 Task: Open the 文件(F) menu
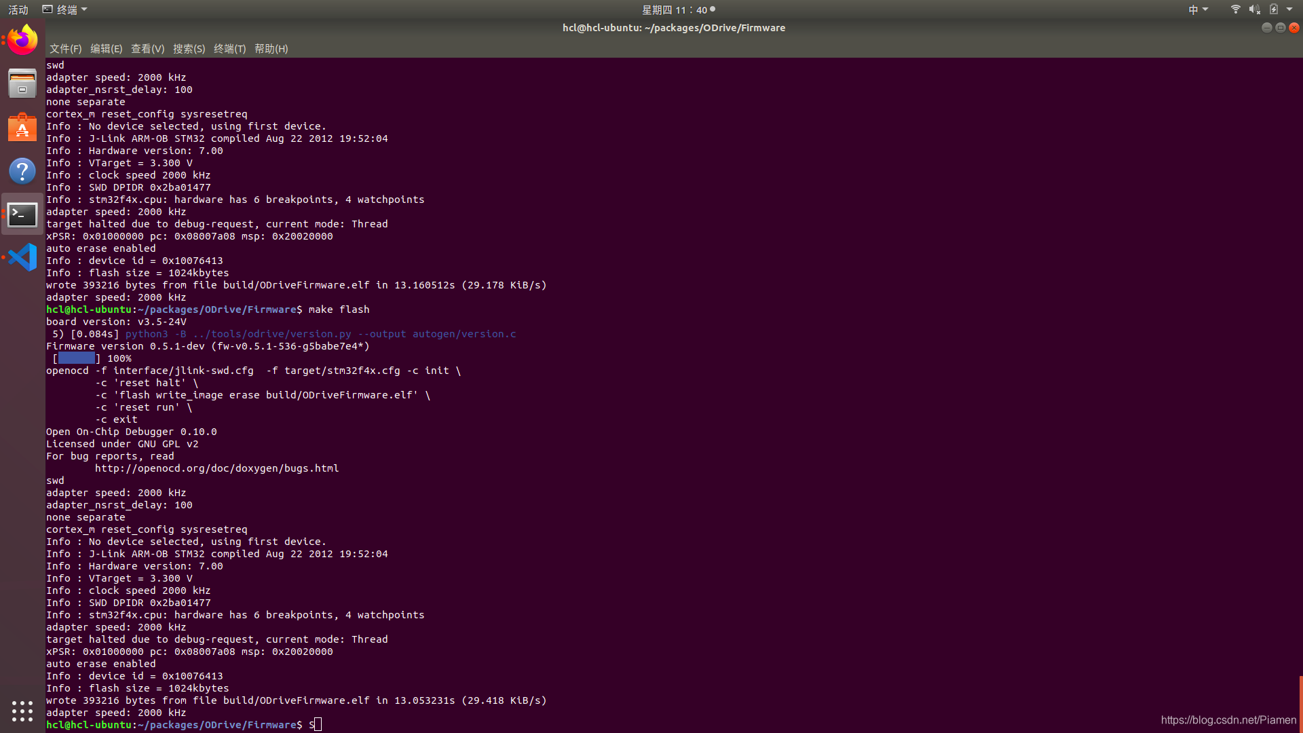[x=65, y=49]
